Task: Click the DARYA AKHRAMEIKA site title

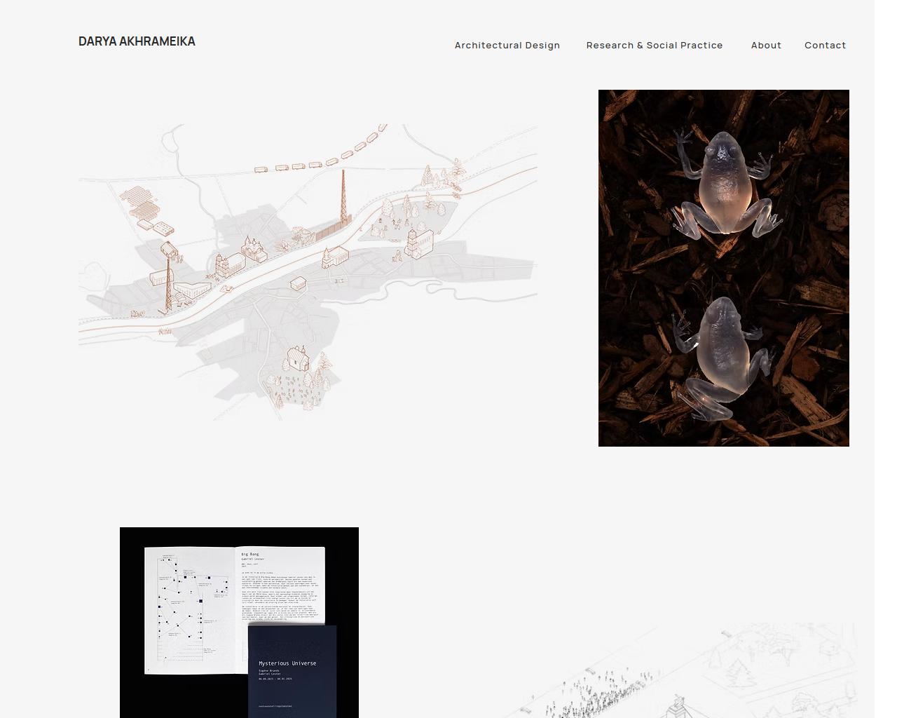Action: coord(137,41)
